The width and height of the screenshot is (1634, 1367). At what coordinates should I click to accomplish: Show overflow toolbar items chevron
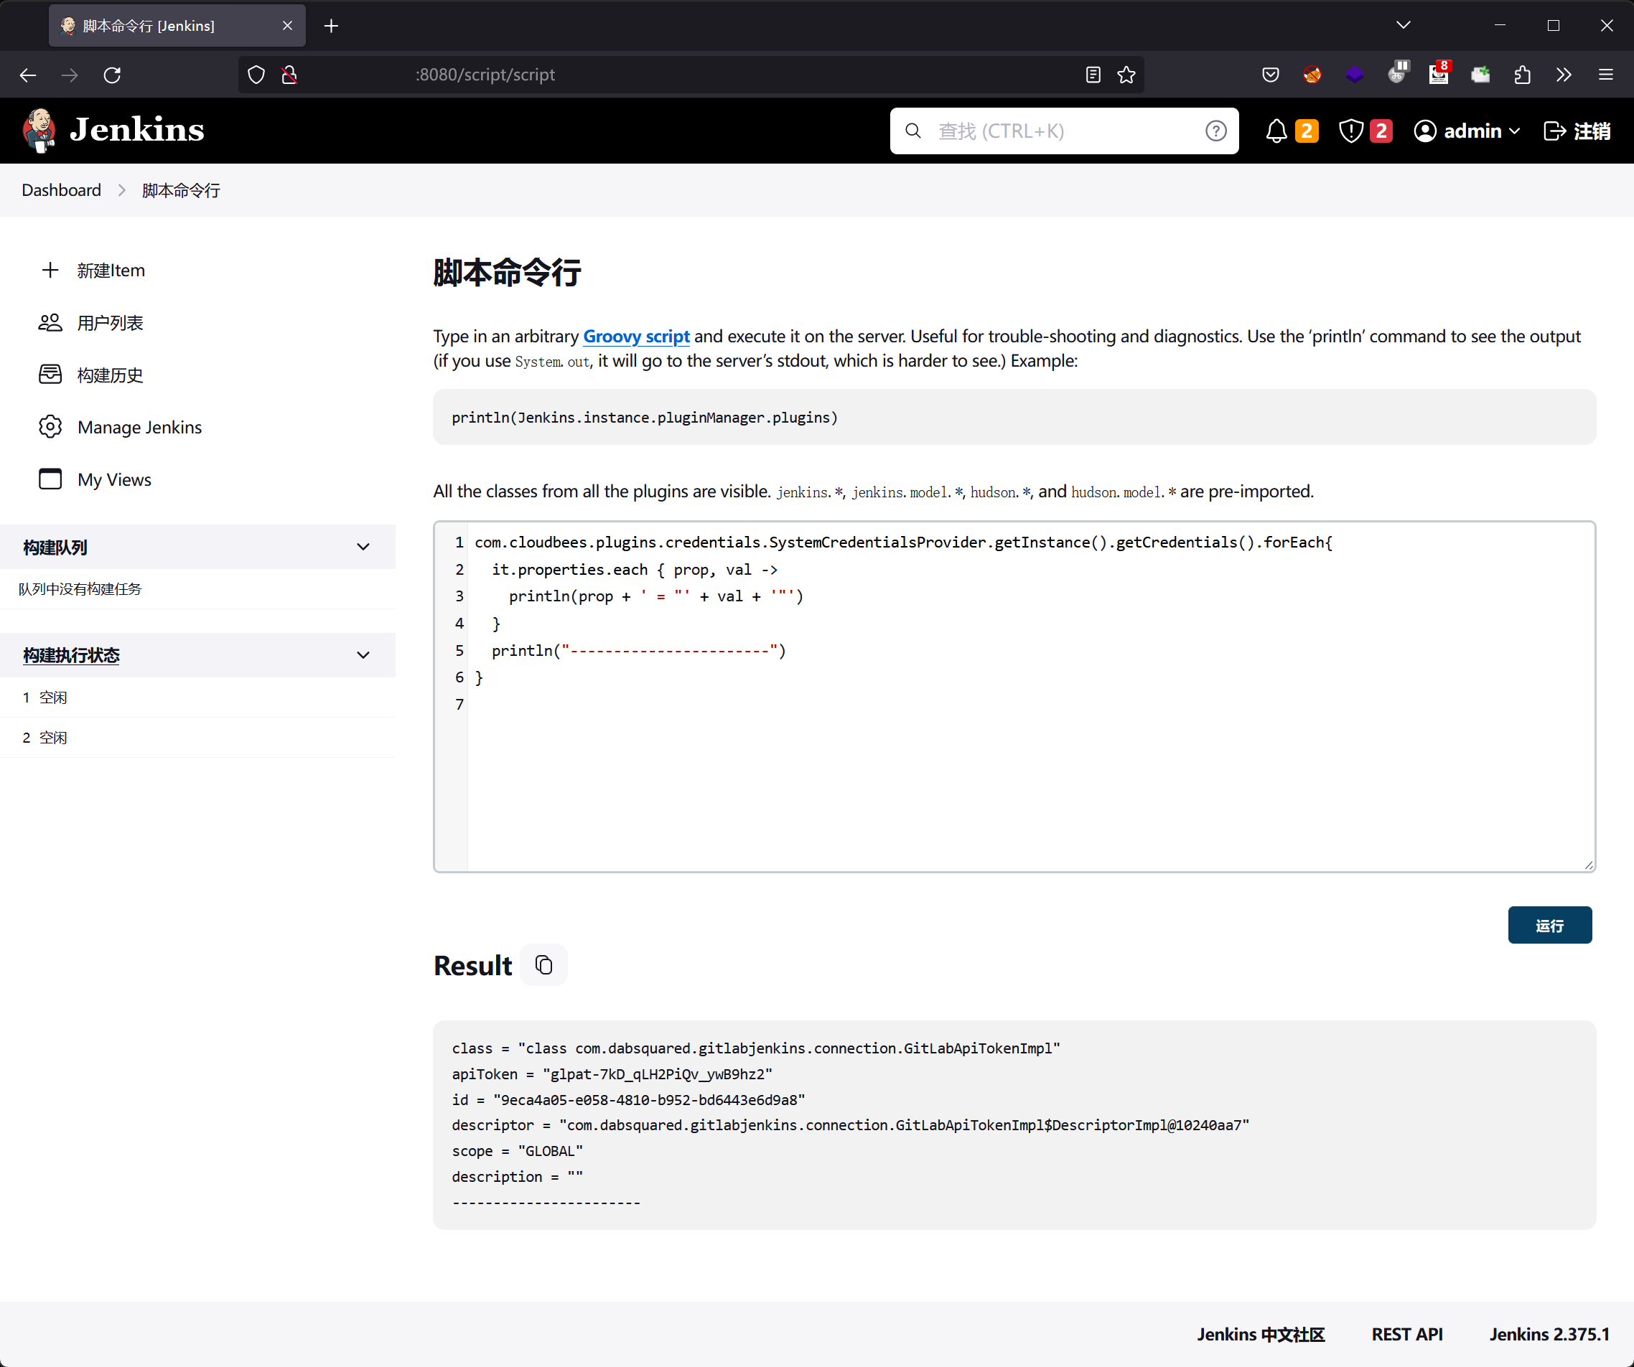pos(1563,75)
